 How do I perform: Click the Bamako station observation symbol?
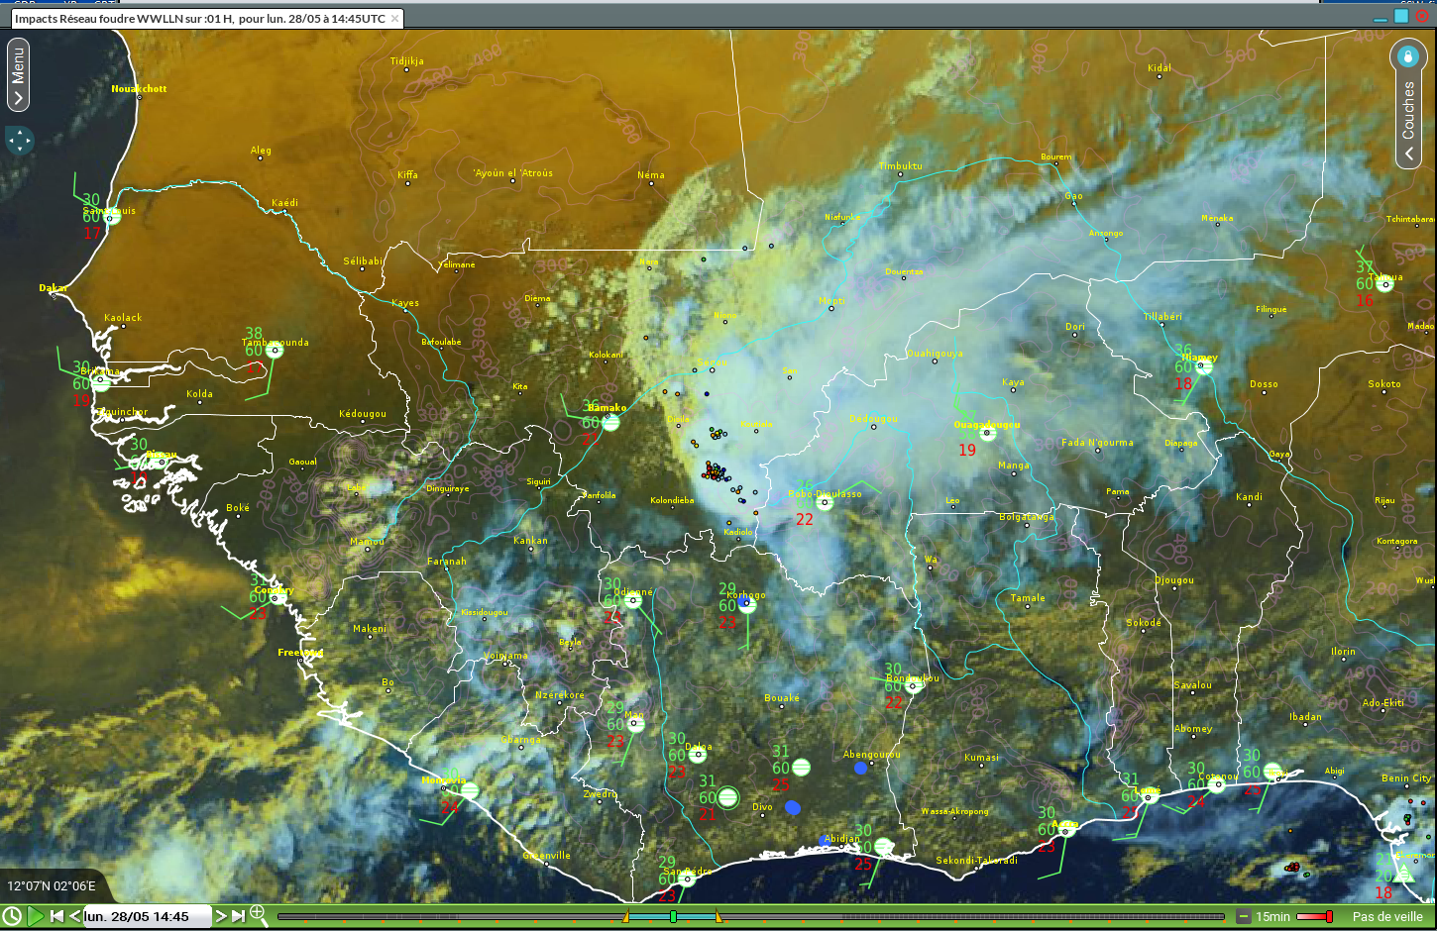611,423
